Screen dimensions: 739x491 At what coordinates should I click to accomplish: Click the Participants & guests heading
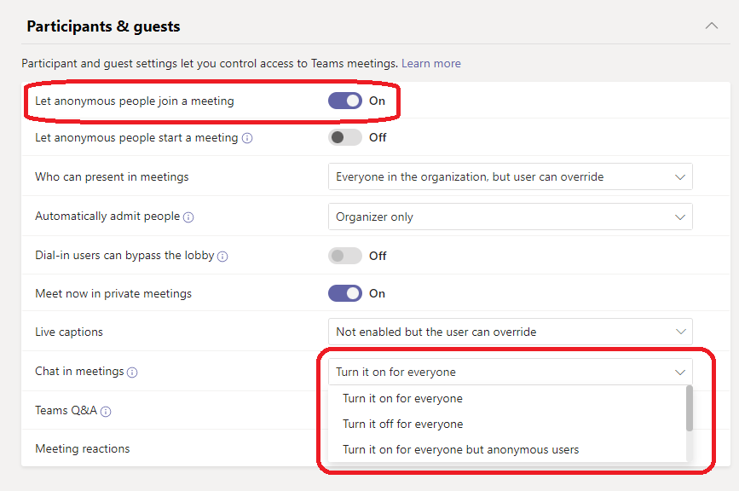click(x=103, y=26)
